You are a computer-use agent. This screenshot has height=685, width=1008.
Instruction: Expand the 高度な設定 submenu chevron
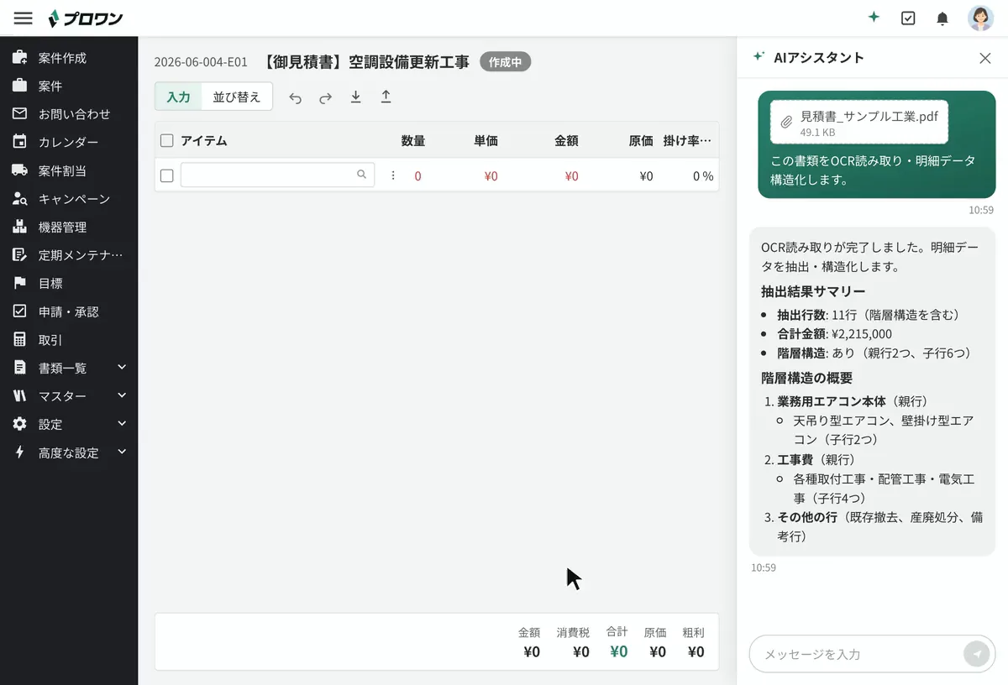pos(122,452)
